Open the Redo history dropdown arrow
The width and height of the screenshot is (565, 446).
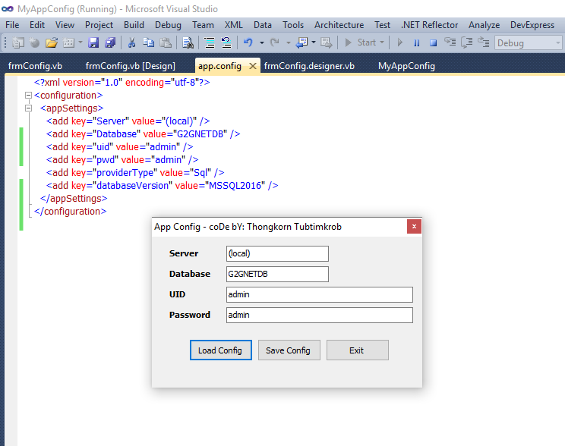point(289,42)
